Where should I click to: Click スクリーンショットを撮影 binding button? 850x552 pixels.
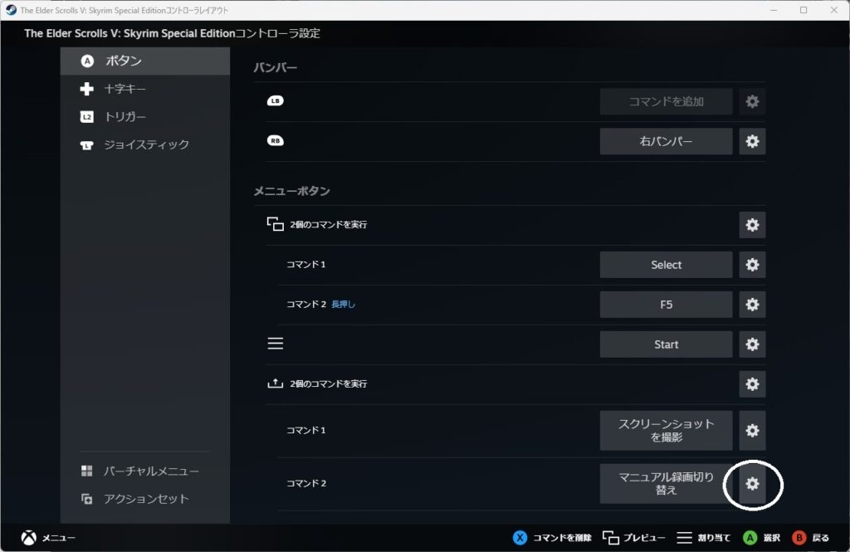(667, 431)
